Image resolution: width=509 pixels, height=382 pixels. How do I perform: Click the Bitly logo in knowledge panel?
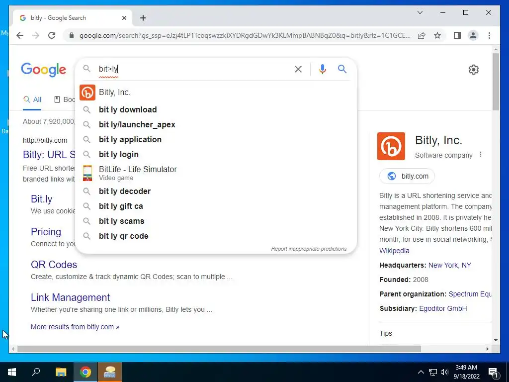tap(391, 146)
